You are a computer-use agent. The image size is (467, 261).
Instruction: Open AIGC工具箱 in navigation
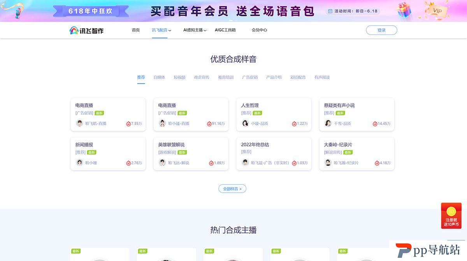click(x=225, y=30)
